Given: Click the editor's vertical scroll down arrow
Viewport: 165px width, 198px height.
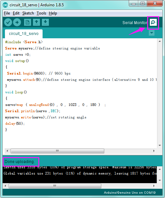Looking at the screenshot, I should [x=160, y=145].
